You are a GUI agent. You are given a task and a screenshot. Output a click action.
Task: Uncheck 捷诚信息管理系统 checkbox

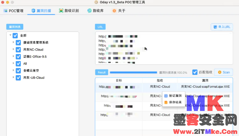(18, 43)
